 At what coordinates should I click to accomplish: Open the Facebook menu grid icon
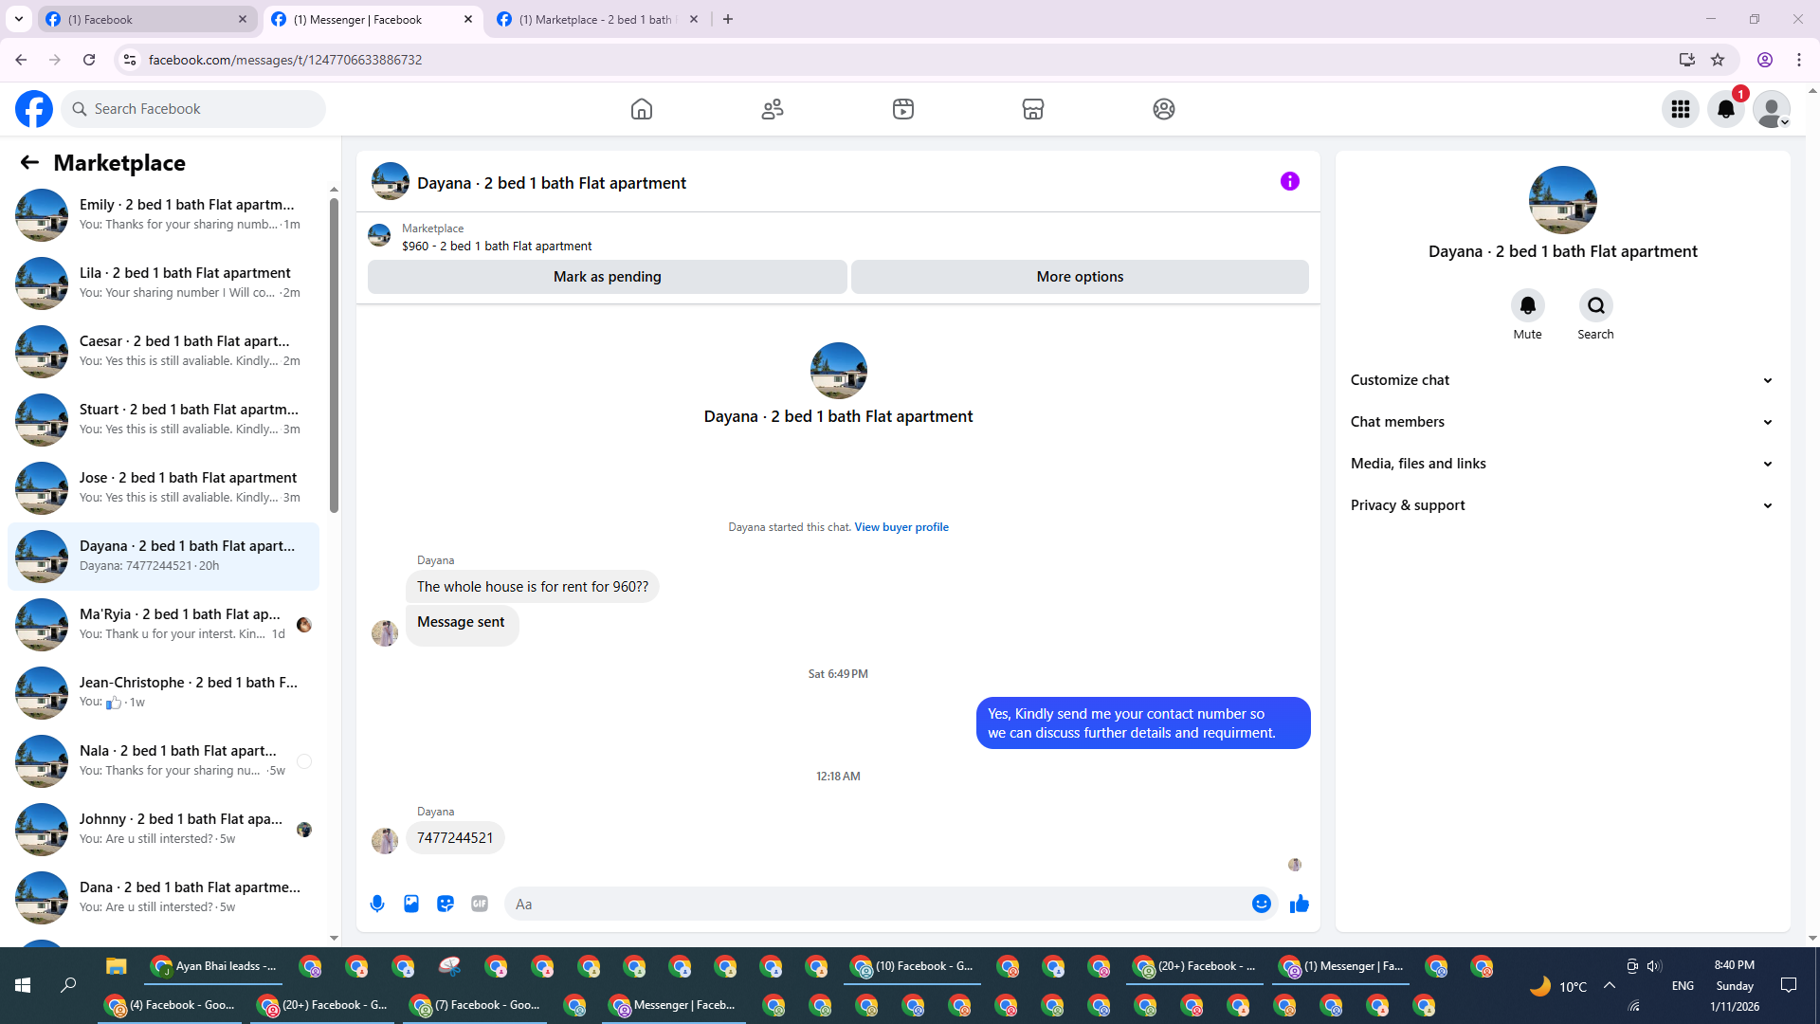[1681, 109]
